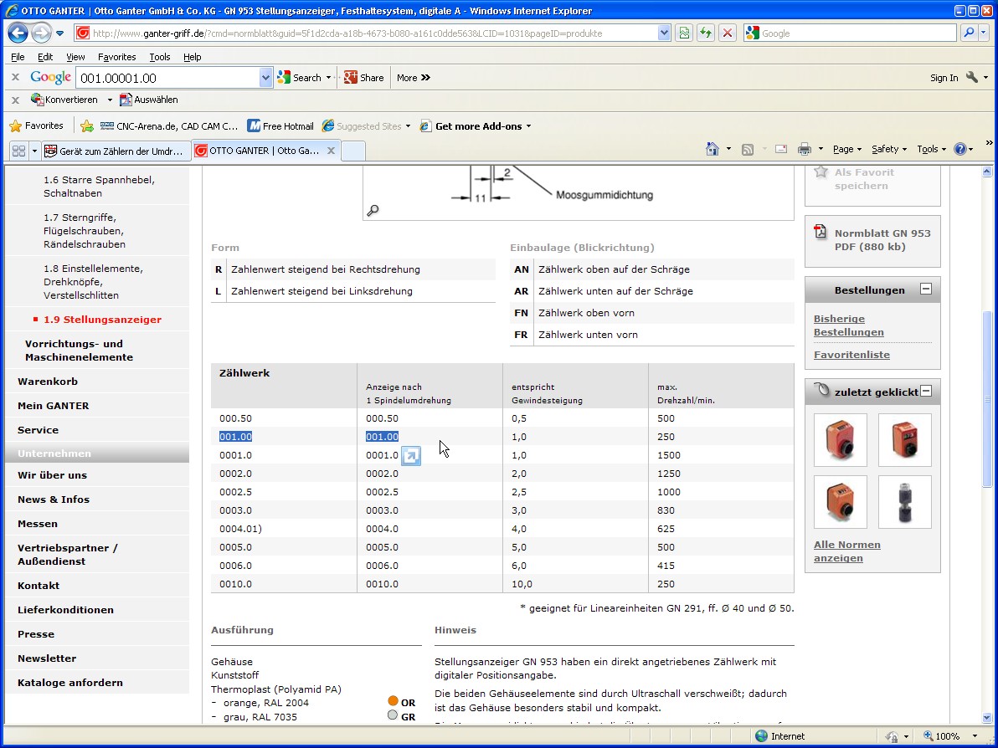Open Quick Tabs grid icon

tap(19, 151)
